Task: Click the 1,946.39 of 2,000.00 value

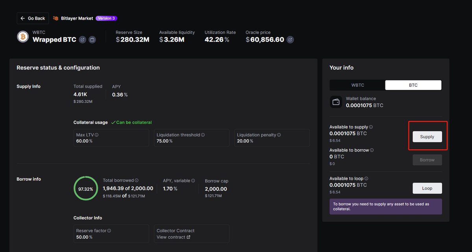Action: coord(128,188)
